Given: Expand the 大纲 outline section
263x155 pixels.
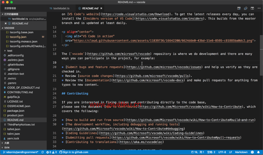Looking at the screenshot, I should tap(2, 143).
